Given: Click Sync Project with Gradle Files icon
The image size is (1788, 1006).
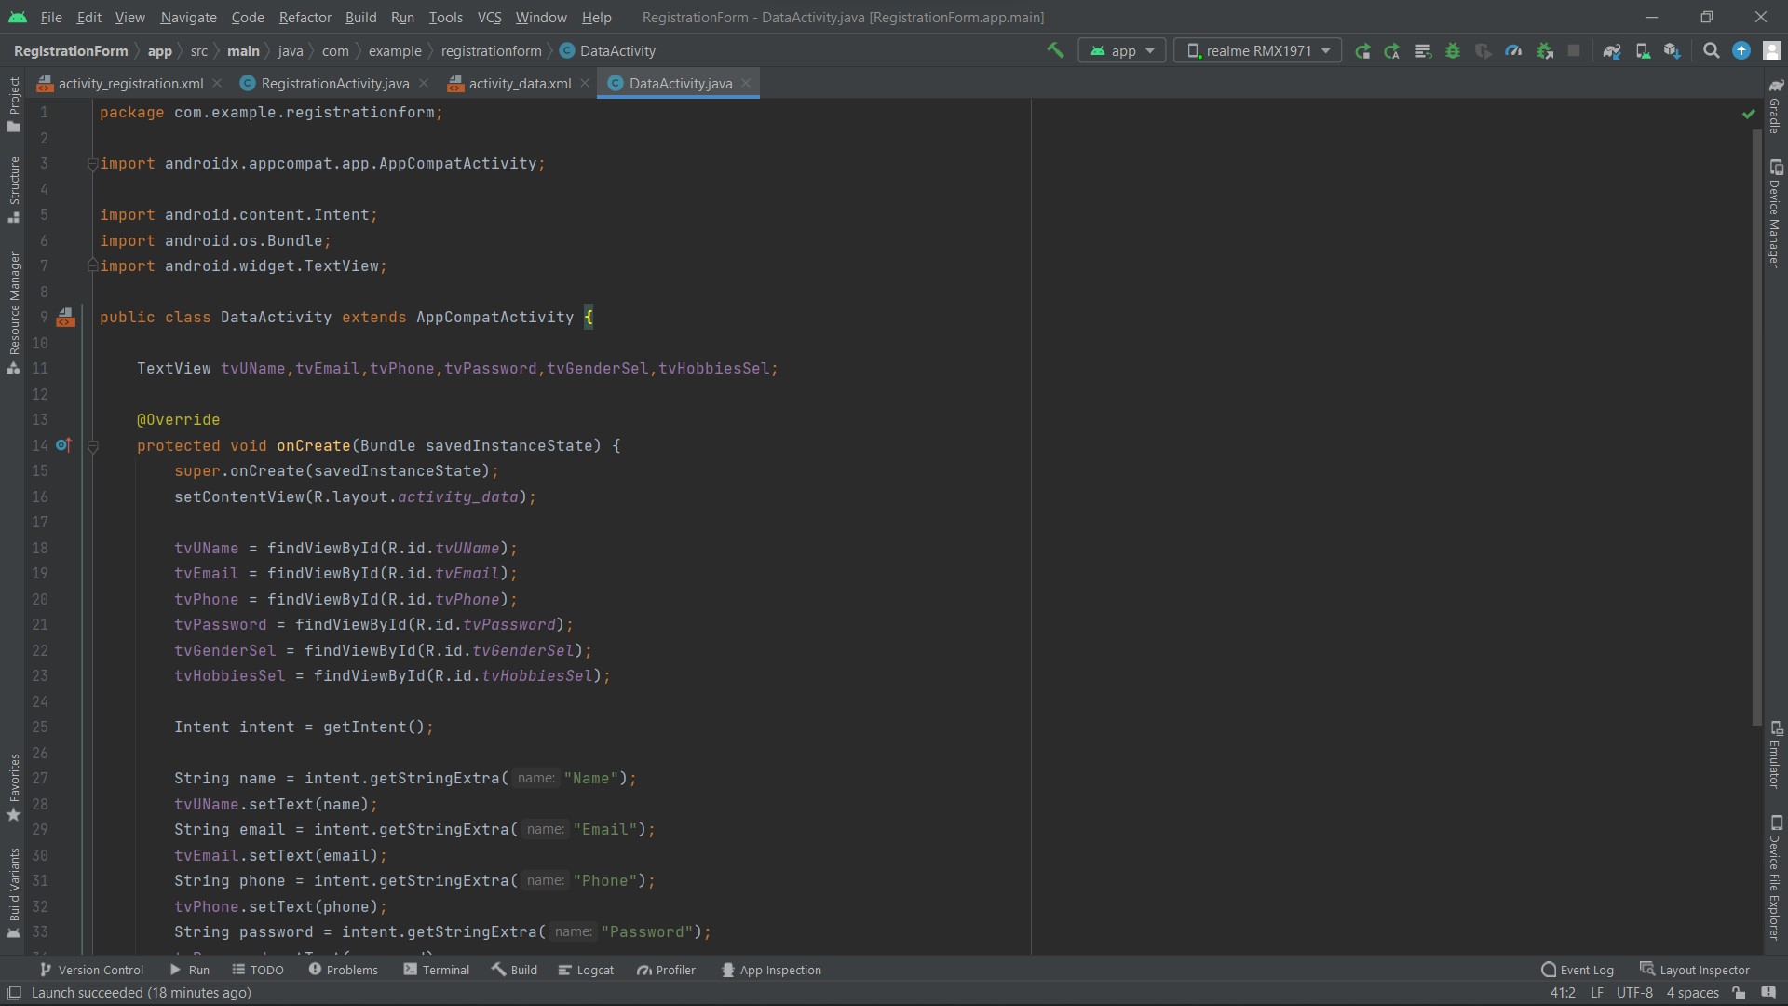Looking at the screenshot, I should (1612, 51).
